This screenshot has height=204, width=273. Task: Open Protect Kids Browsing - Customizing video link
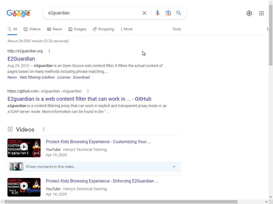pyautogui.click(x=98, y=142)
